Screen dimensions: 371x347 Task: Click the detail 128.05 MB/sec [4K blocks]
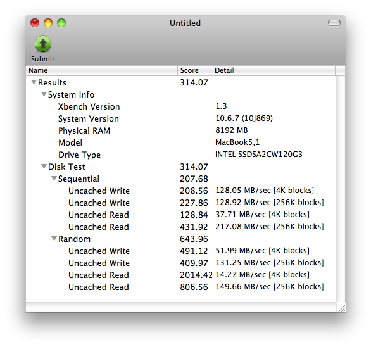pyautogui.click(x=265, y=191)
